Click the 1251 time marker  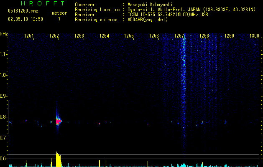[29, 36]
